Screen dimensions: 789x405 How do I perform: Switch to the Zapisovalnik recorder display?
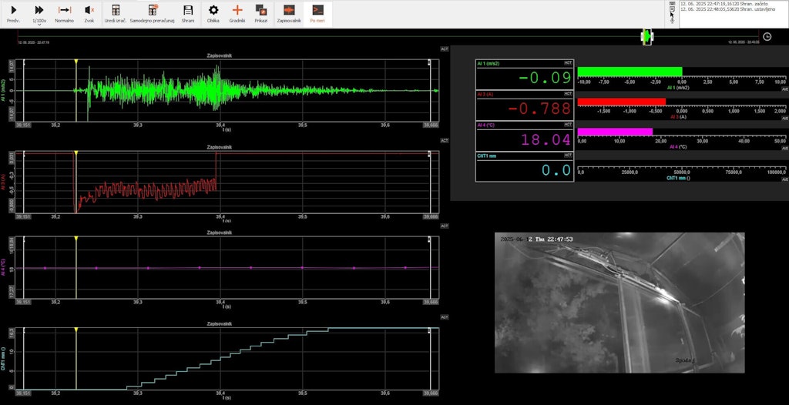click(289, 14)
